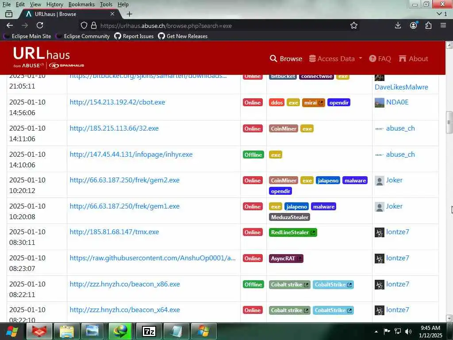This screenshot has width=453, height=340.
Task: Open reporter lontze7 in tmx.exe row
Action: click(398, 232)
